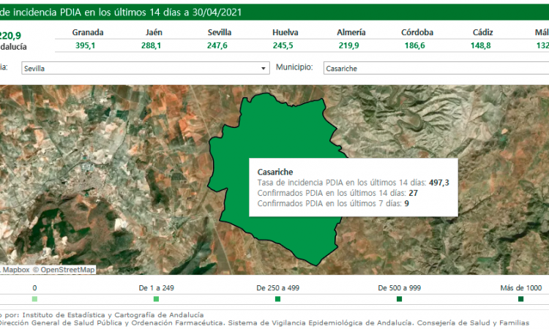Click the Municipio field showing Casariche
Viewport: 549px width, 329px height.
[x=432, y=68]
